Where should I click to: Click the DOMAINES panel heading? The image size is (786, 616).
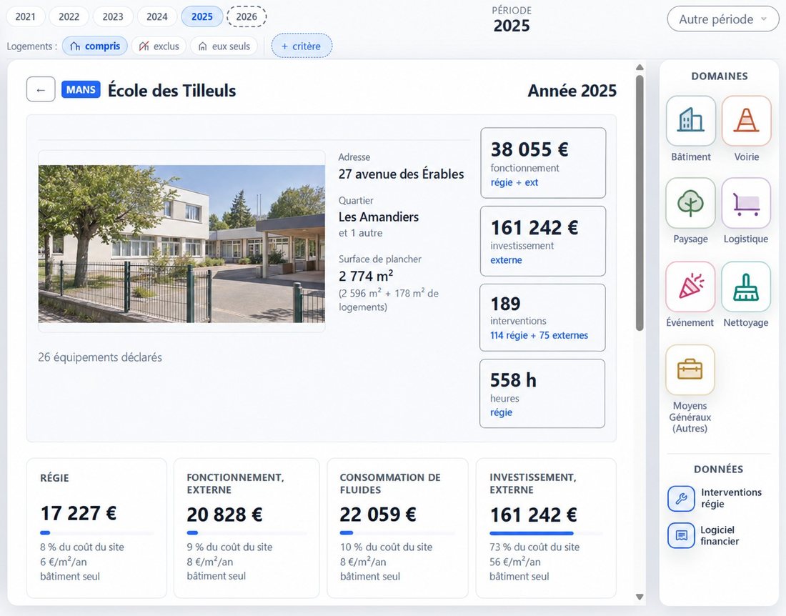[720, 76]
